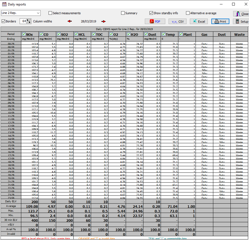Export the report to Excel
Screen dimensions: 249x240
coord(199,22)
